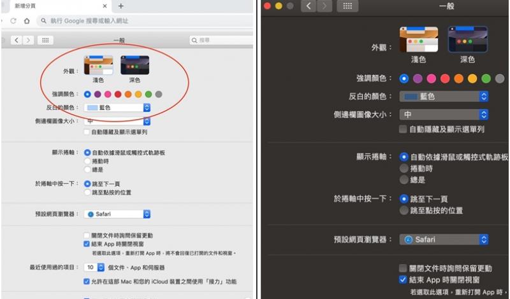The width and height of the screenshot is (510, 299).
Task: Enable 自動隱藏及顯示選單列 checkbox in dark window
Action: coord(403,129)
